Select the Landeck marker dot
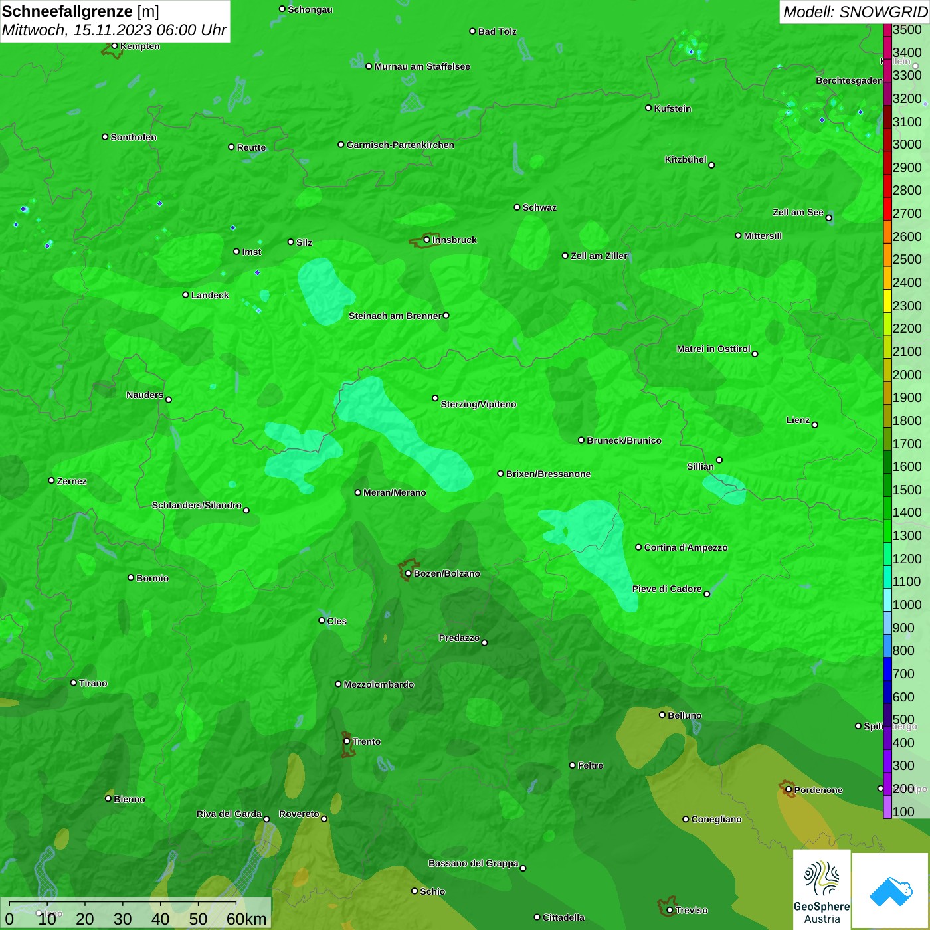Image resolution: width=930 pixels, height=930 pixels. coord(186,295)
